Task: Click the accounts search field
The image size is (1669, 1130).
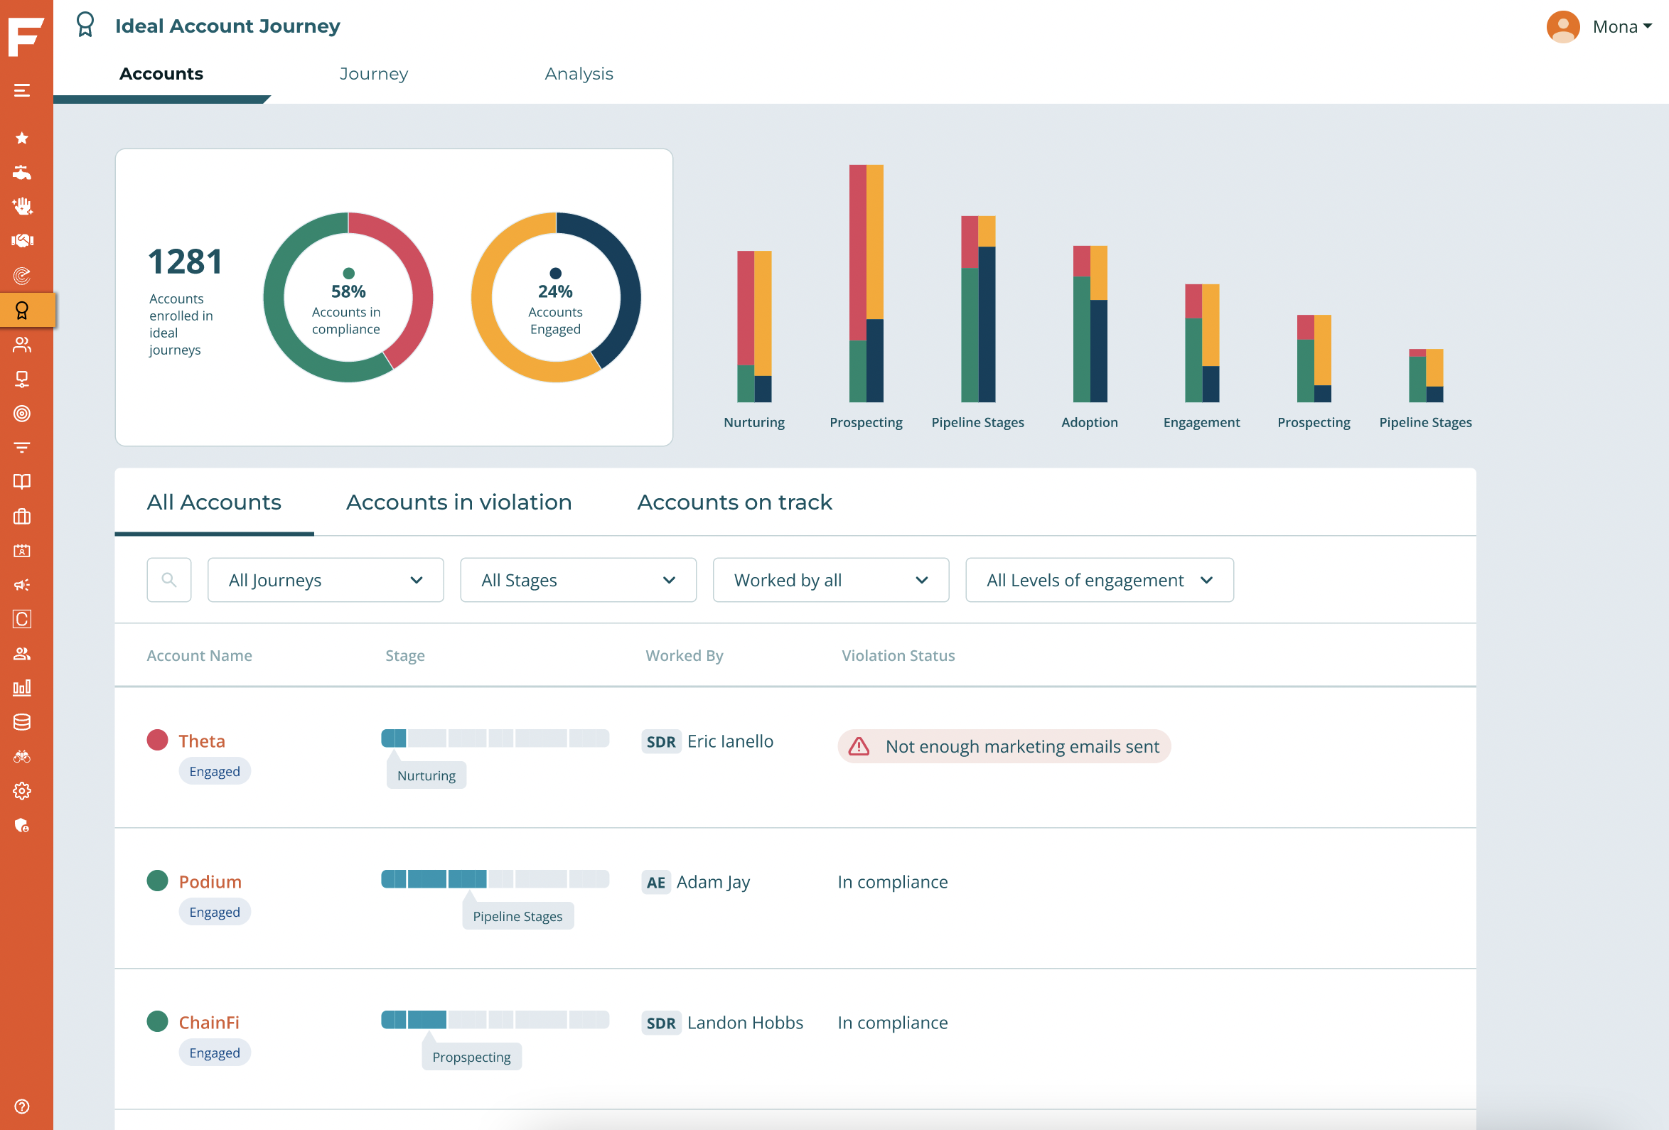Action: (x=168, y=580)
